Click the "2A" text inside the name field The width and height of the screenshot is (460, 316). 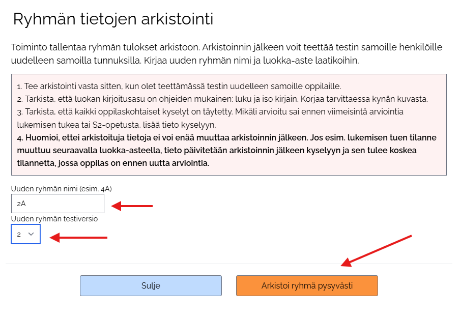pyautogui.click(x=21, y=204)
